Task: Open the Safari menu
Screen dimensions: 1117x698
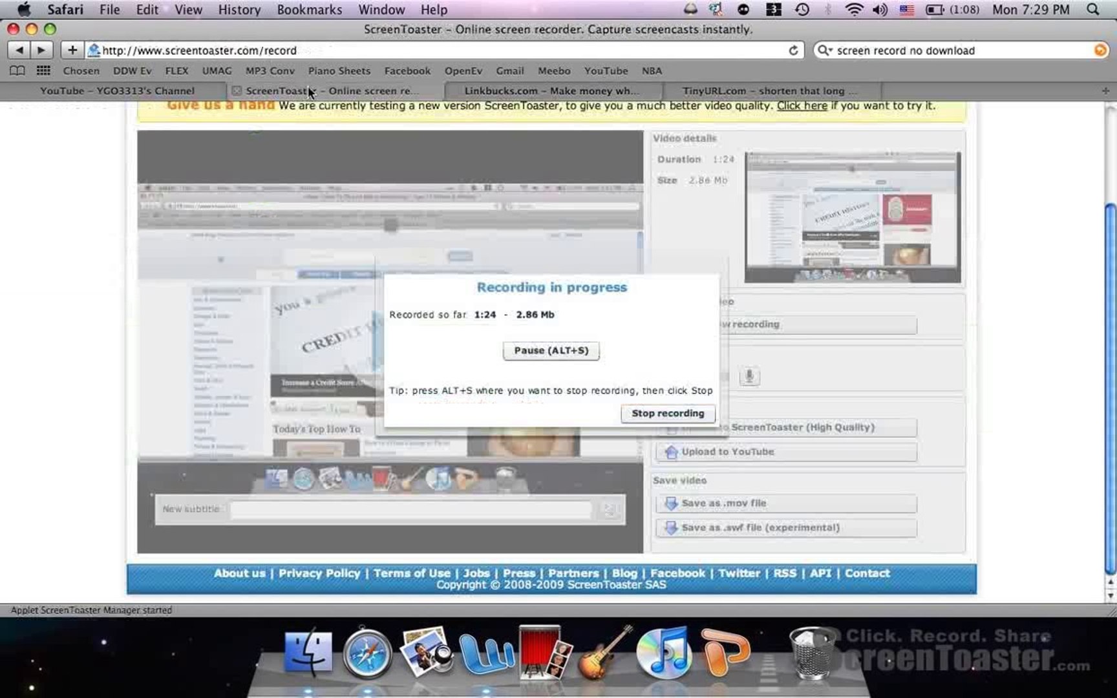Action: pos(65,10)
